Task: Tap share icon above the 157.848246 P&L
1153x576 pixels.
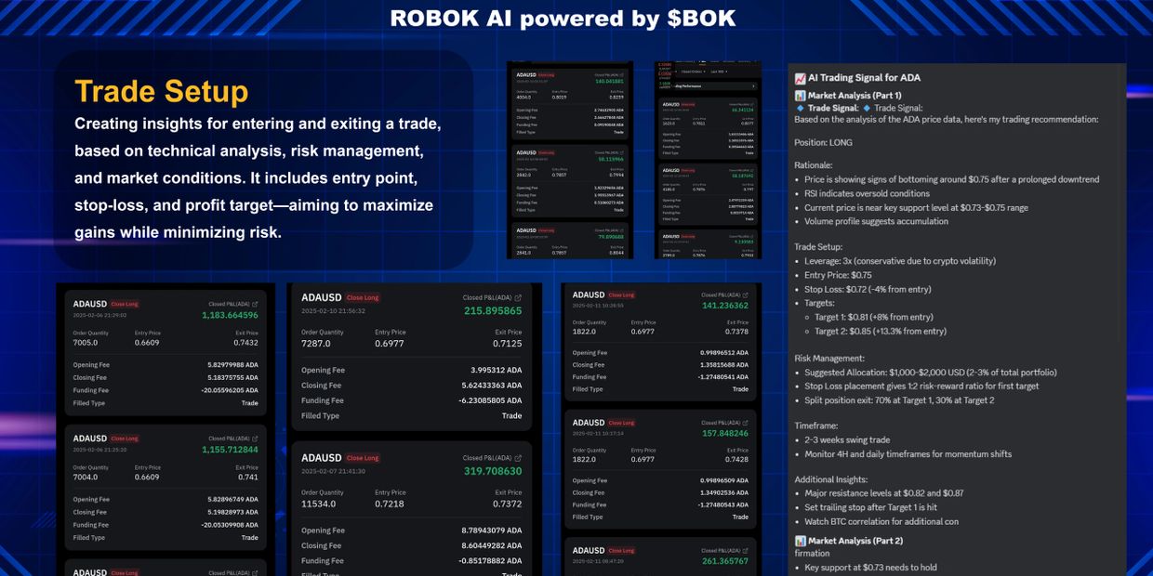Action: coord(745,423)
